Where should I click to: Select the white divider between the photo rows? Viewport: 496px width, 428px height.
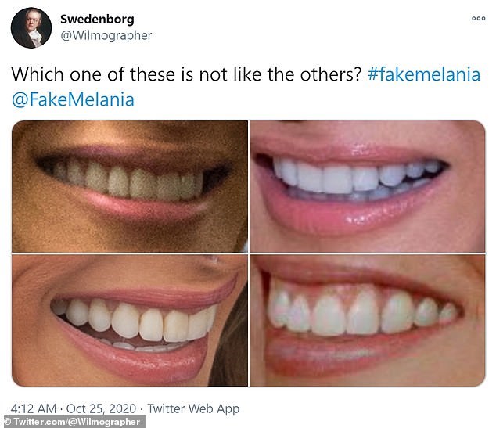tap(248, 254)
